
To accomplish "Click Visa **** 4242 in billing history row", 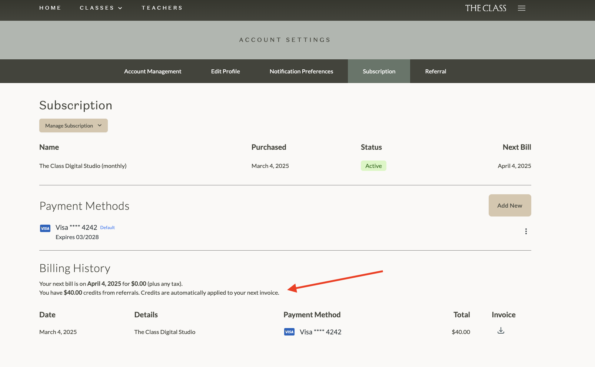I will click(320, 332).
